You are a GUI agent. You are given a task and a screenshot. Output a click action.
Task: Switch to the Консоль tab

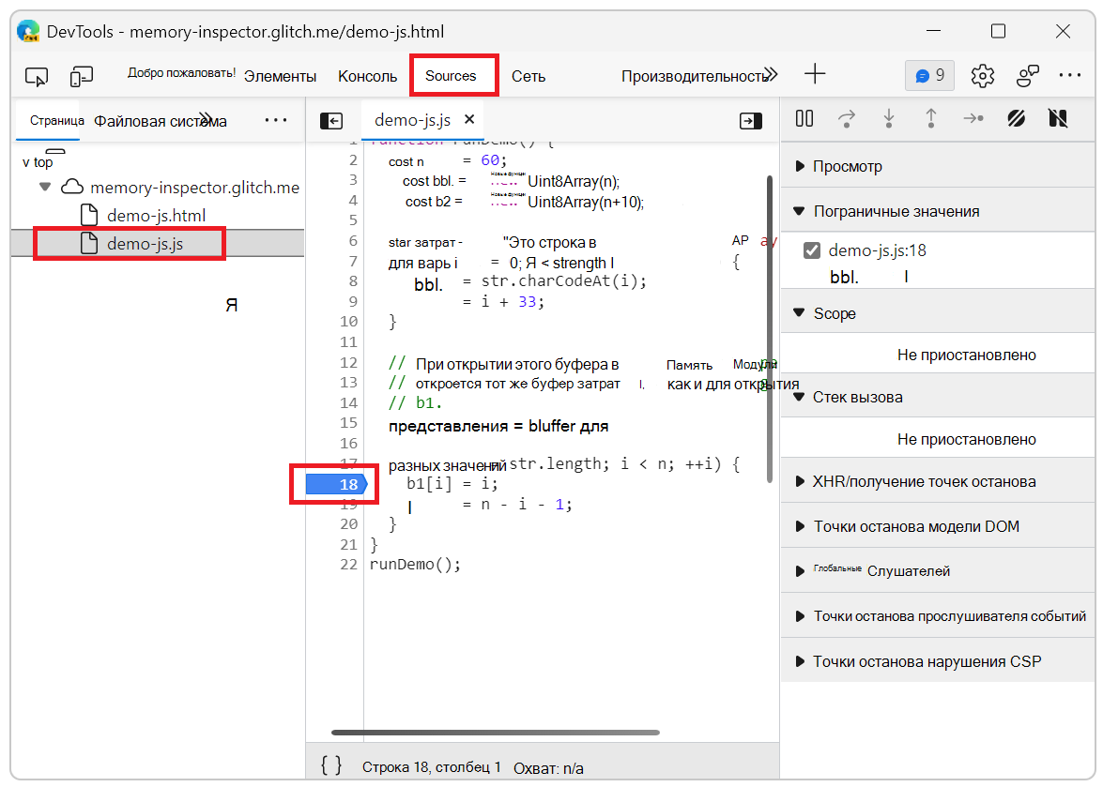pyautogui.click(x=367, y=75)
